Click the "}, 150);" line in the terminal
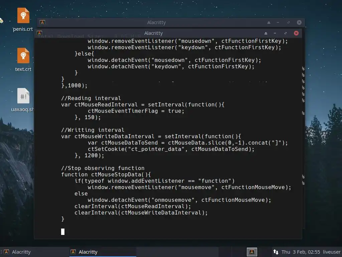 [88, 117]
